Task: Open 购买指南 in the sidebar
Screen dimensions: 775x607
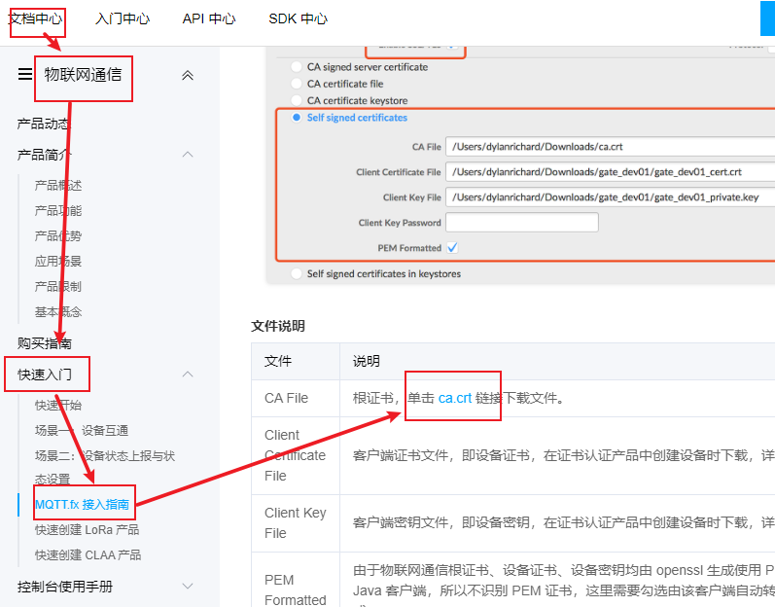Action: [44, 343]
